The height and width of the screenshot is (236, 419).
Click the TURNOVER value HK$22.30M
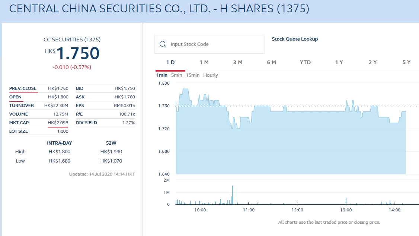click(x=56, y=106)
